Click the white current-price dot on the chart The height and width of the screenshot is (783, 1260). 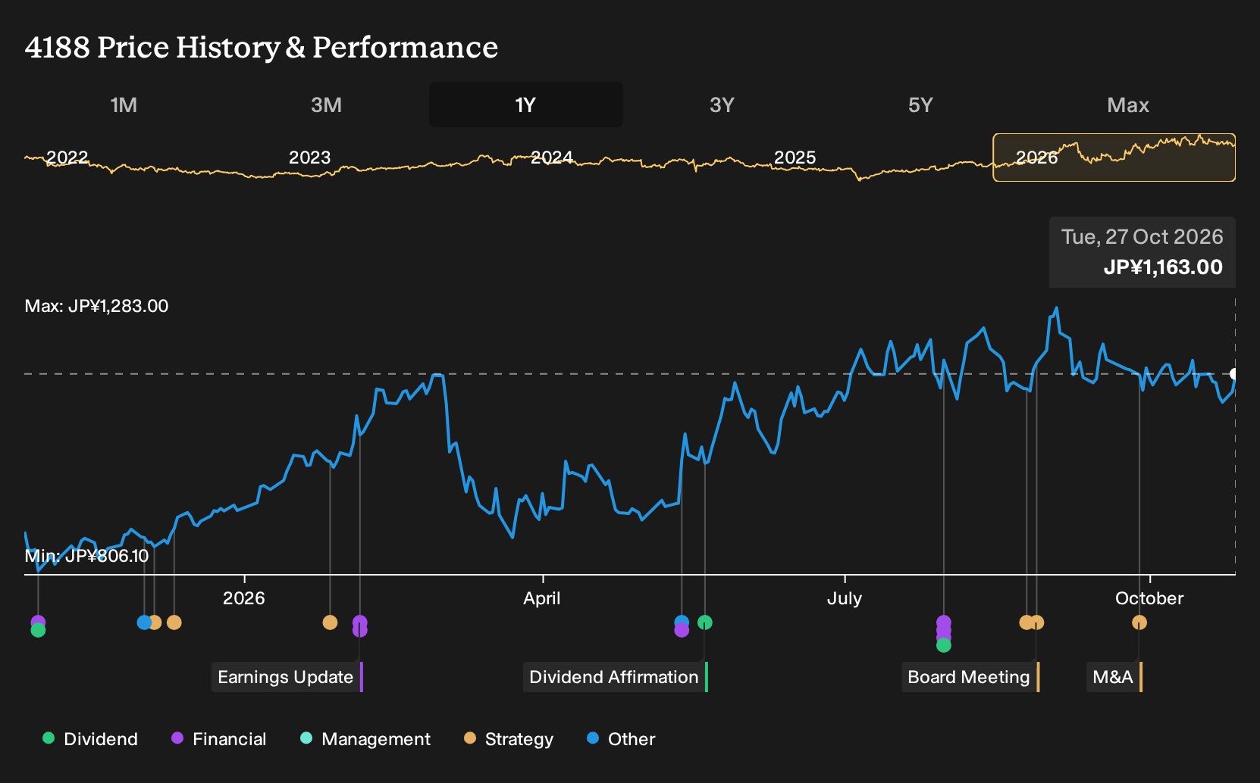(1234, 374)
